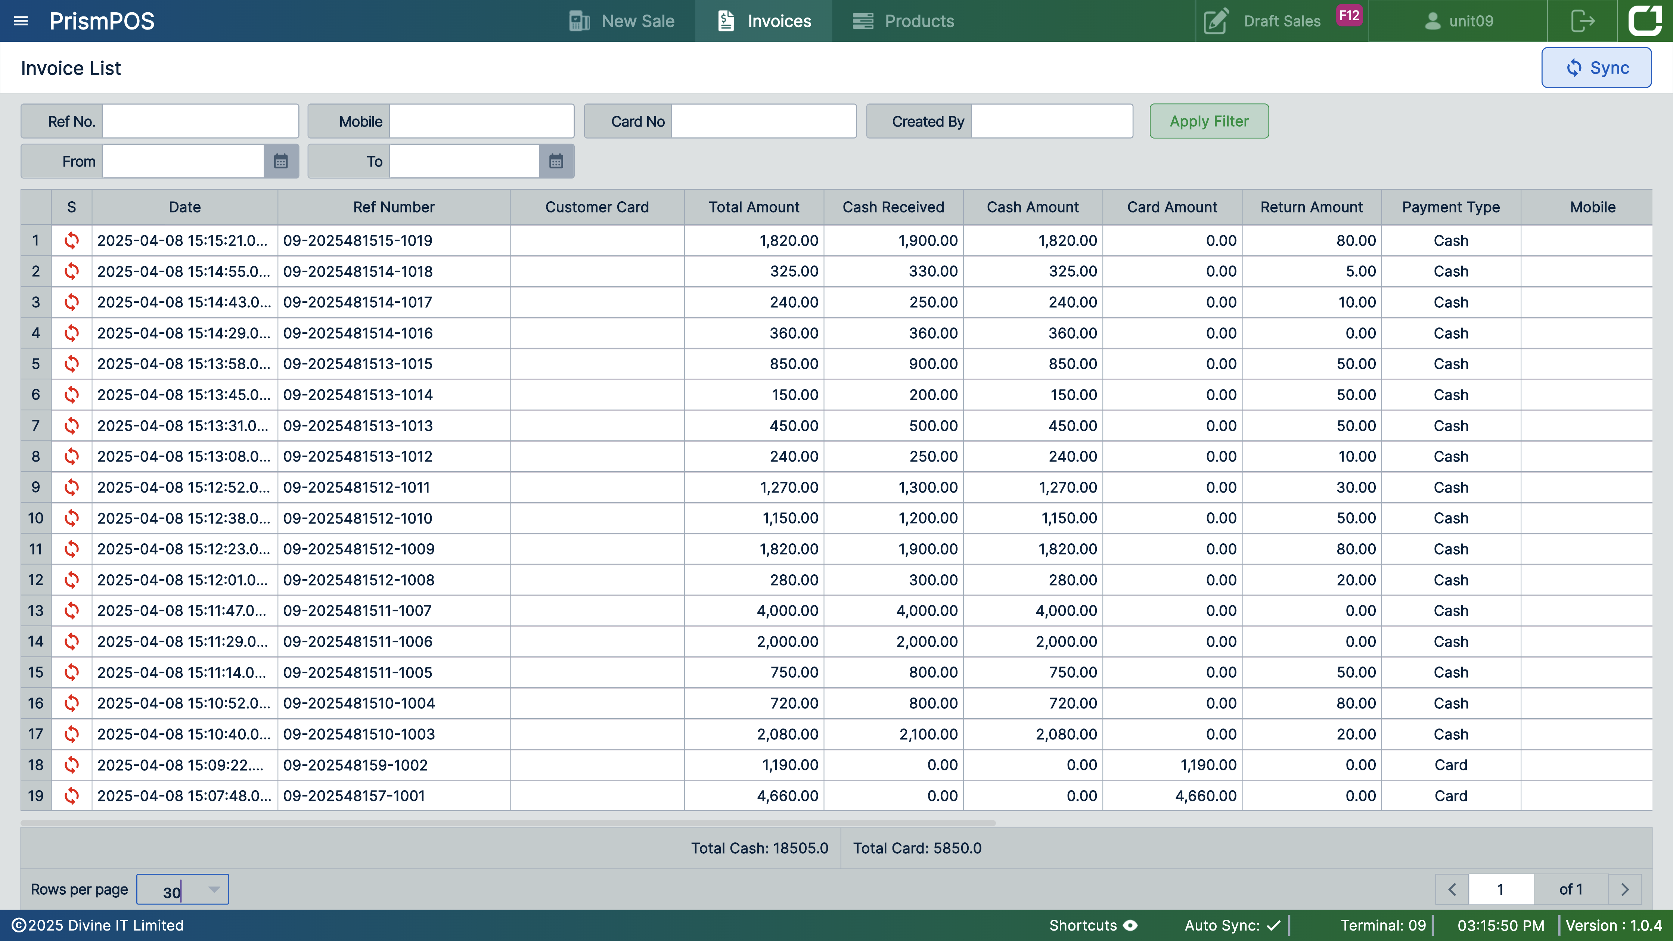Open the From date calendar picker

click(x=280, y=161)
